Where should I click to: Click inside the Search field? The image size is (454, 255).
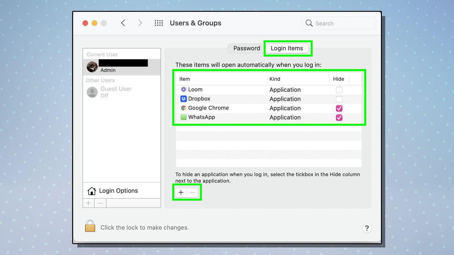pyautogui.click(x=339, y=23)
